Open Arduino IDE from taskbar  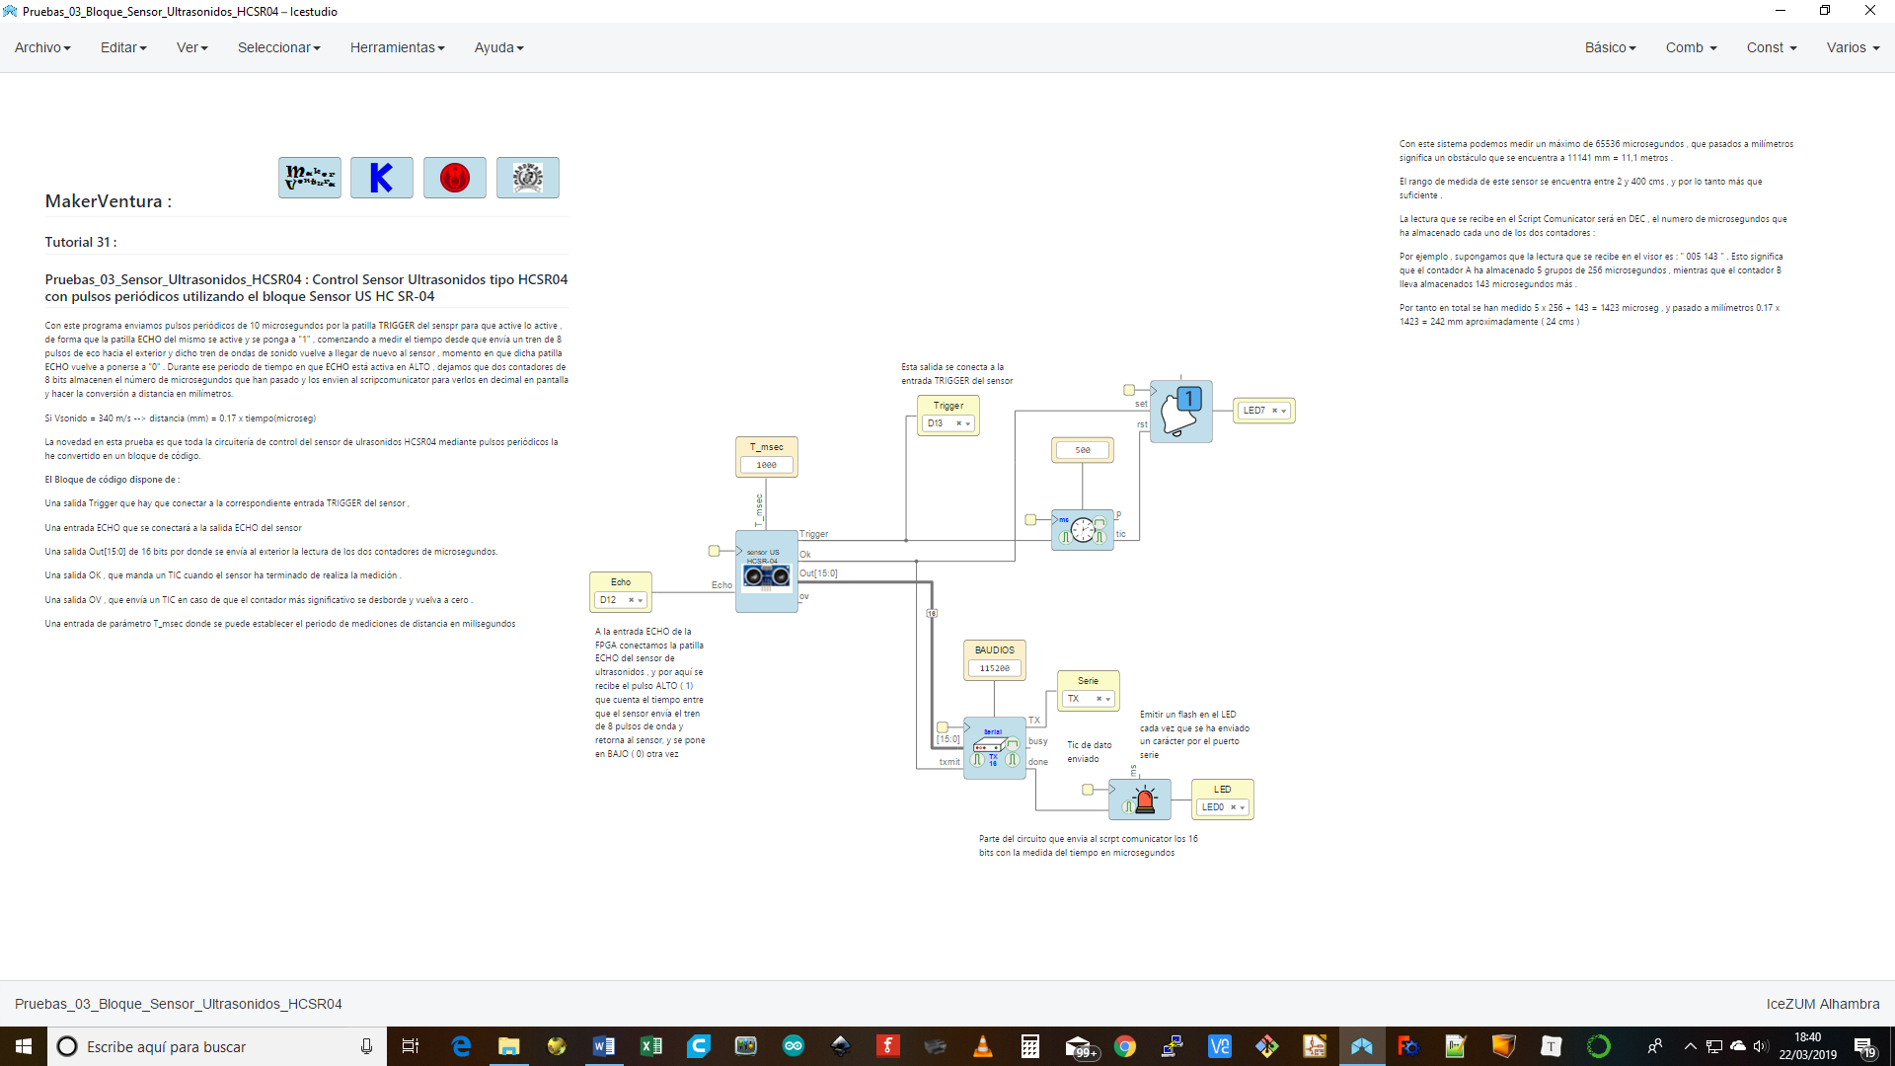pyautogui.click(x=794, y=1046)
